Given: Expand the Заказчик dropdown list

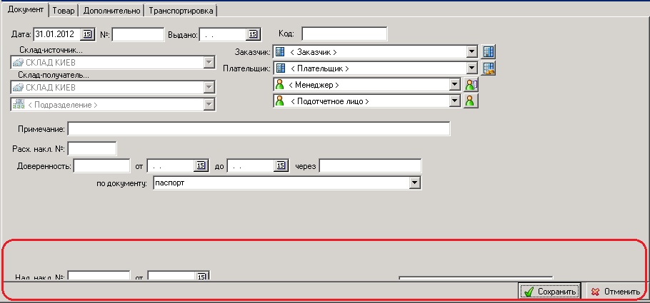Looking at the screenshot, I should 471,52.
